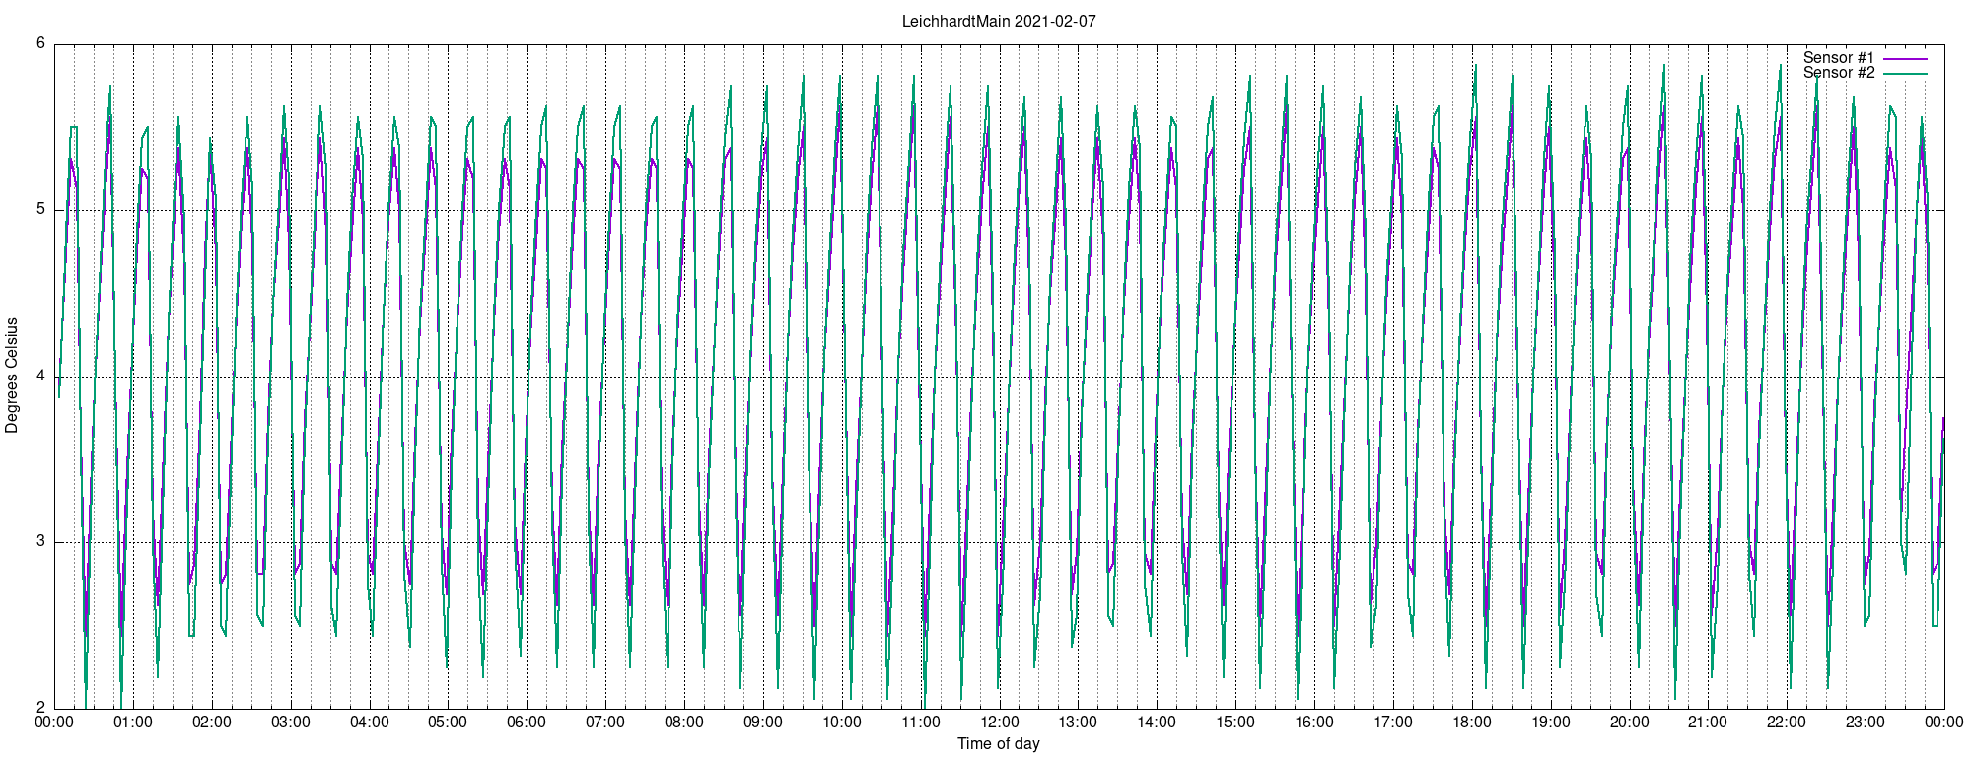The height and width of the screenshot is (757, 1972).
Task: Click the chart title LeichhardtMain 2021-02-07
Action: 999,21
